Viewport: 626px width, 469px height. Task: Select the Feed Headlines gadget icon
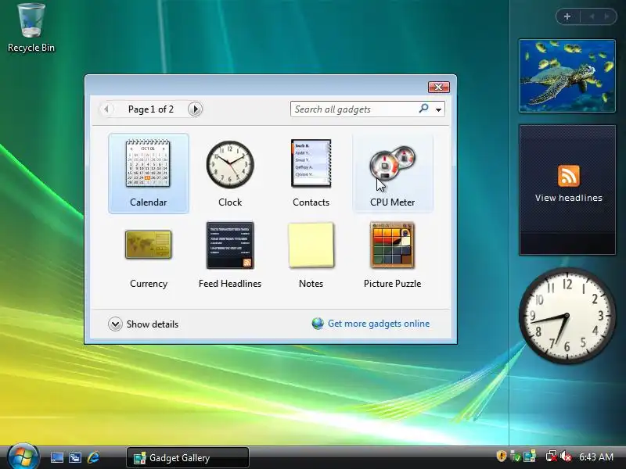coord(230,245)
